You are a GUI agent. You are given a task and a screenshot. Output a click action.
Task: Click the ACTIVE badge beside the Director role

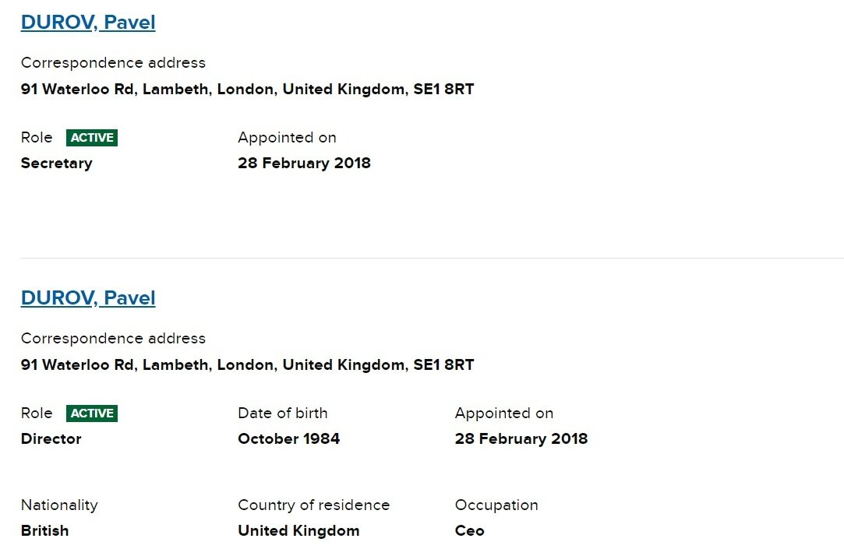[x=92, y=414]
